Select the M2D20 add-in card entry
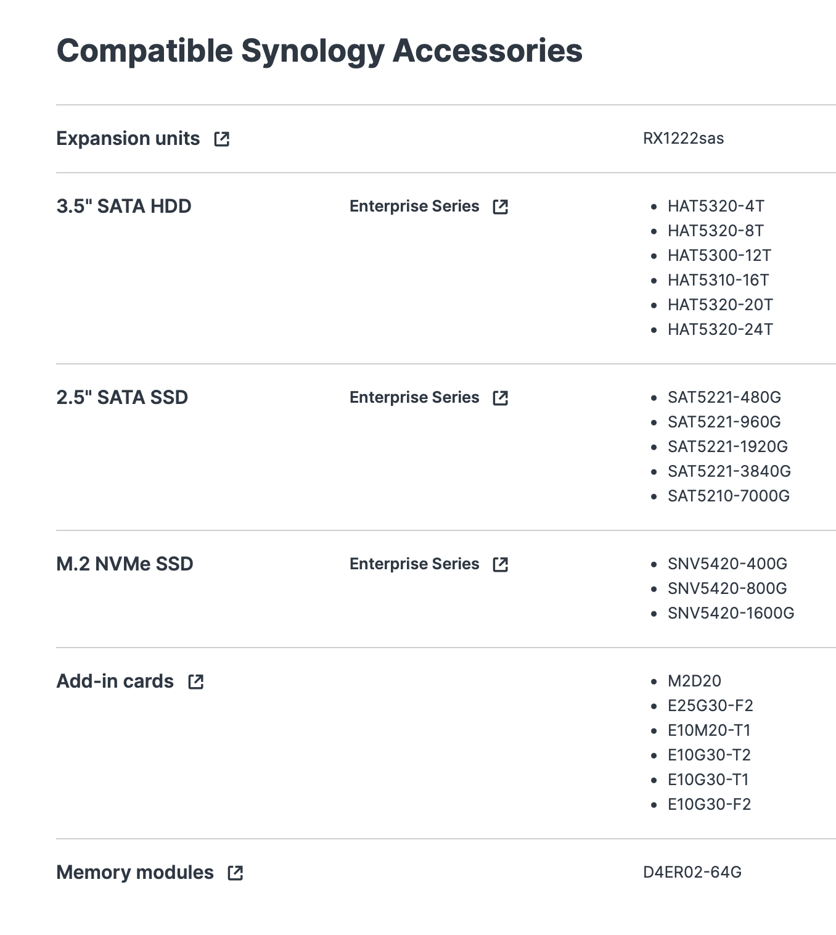 click(x=694, y=681)
